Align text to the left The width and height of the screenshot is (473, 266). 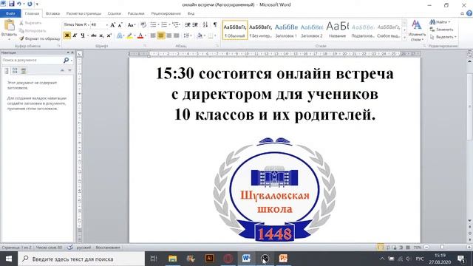[153, 35]
